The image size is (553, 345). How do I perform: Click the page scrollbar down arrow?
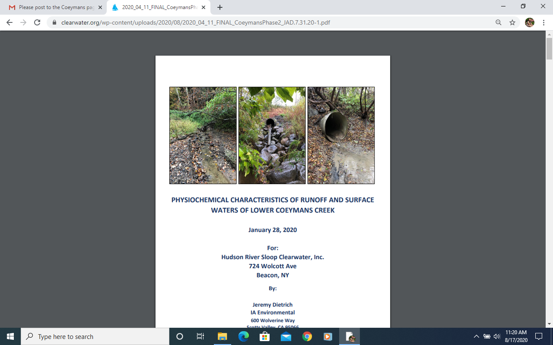point(549,323)
